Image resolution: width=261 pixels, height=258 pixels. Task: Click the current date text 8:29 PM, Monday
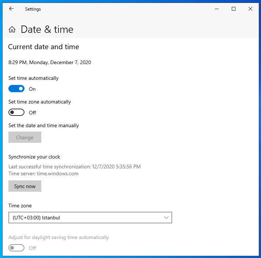point(50,62)
